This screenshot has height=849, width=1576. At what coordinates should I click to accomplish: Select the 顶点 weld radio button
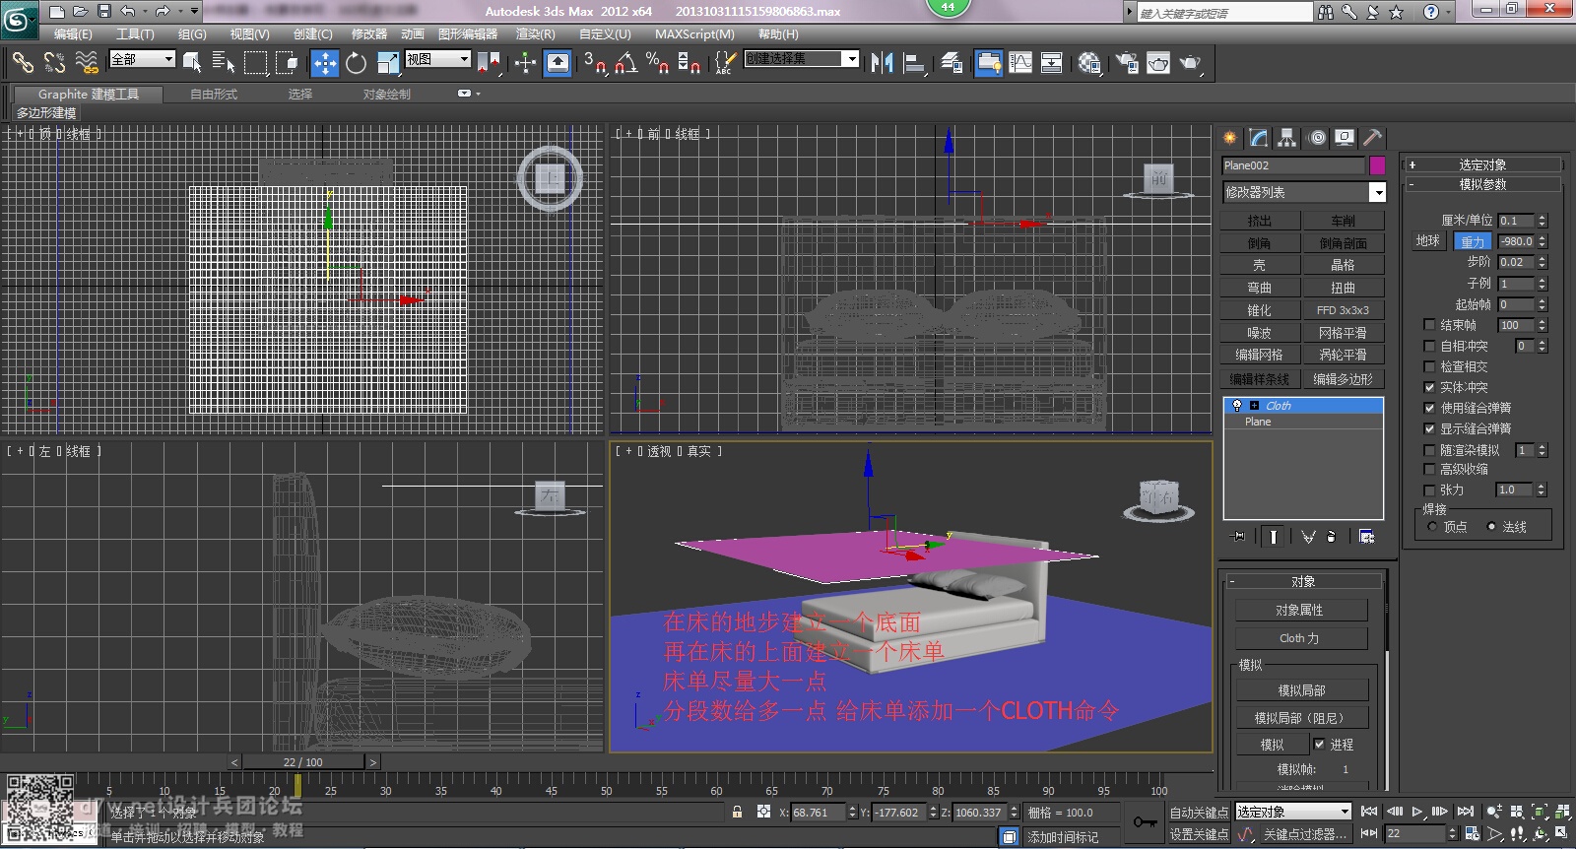click(x=1432, y=527)
